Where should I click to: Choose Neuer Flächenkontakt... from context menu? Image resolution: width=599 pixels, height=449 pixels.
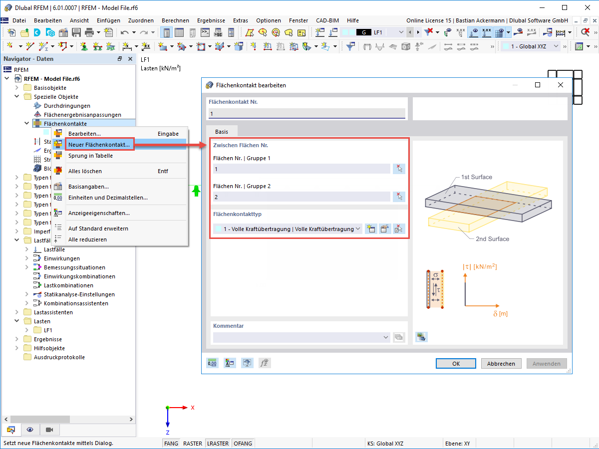(100, 145)
